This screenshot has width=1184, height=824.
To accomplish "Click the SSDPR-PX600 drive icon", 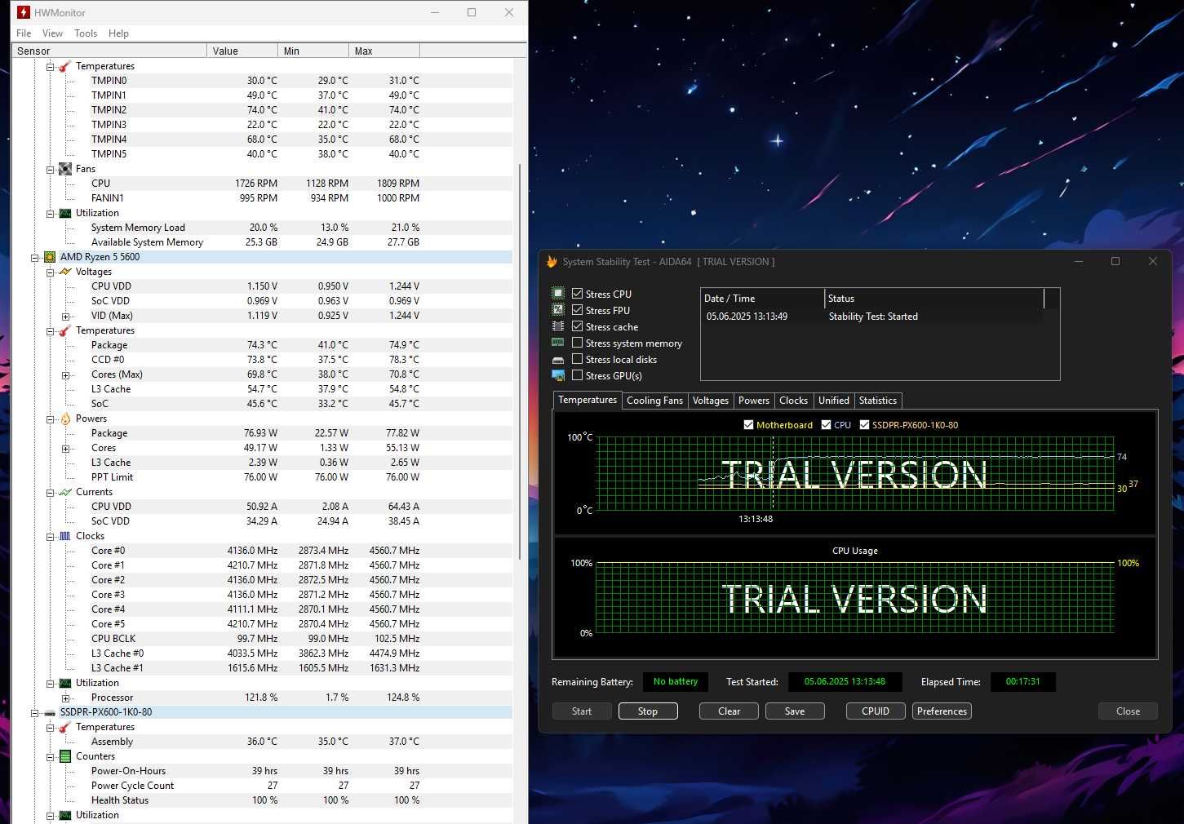I will pos(50,712).
